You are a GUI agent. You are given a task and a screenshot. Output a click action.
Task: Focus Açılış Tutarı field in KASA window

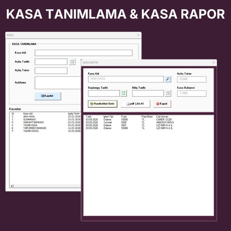click(x=51, y=71)
